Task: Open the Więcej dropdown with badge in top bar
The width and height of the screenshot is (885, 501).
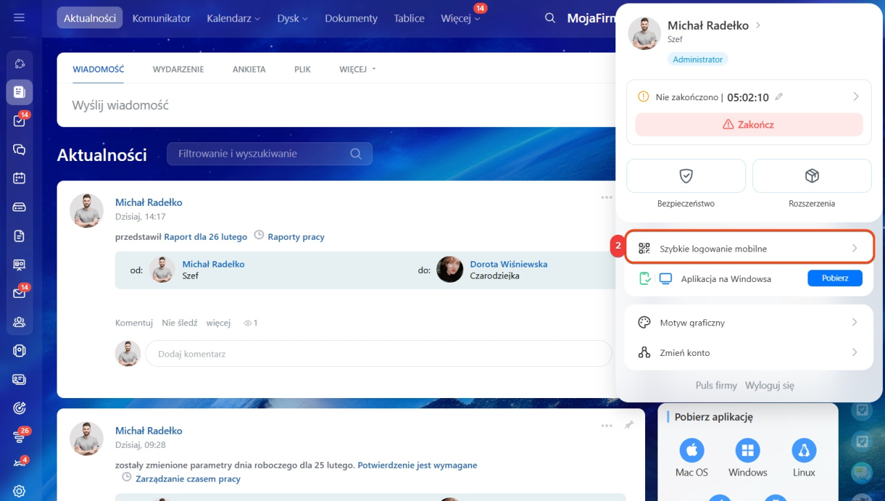Action: tap(460, 18)
